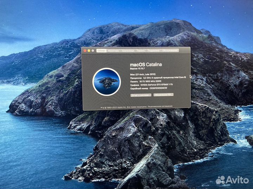Open the Обслуживание tab
This screenshot has width=253, height=189.
pos(170,50)
